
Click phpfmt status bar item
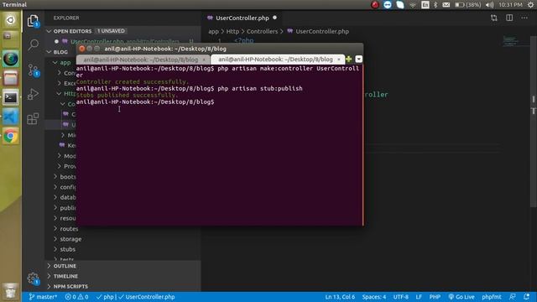(x=492, y=297)
